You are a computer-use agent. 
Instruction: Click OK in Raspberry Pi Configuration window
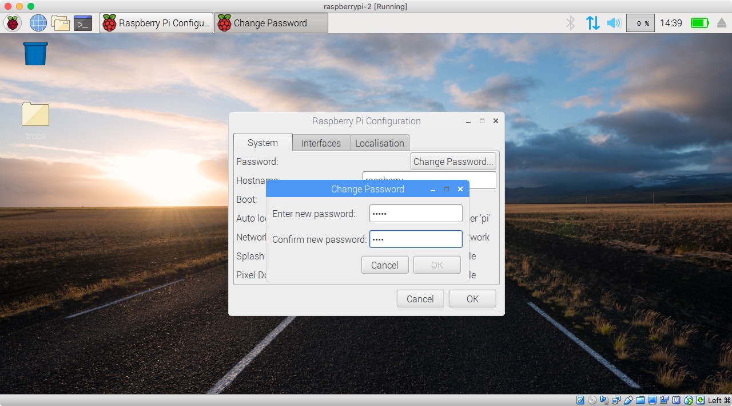472,299
